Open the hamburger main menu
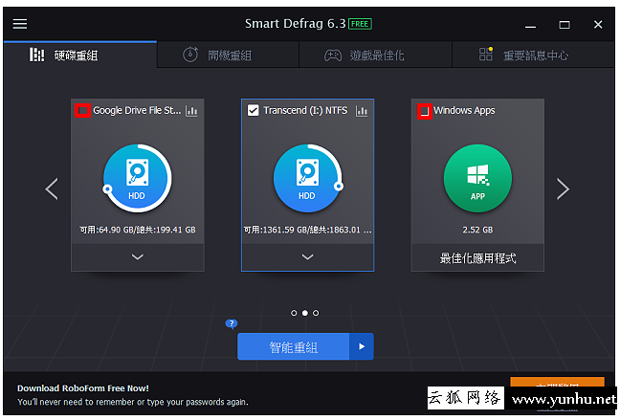 [x=20, y=24]
